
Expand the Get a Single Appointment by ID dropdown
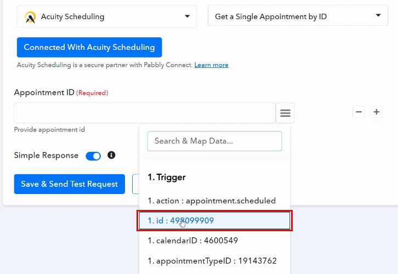tap(298, 15)
